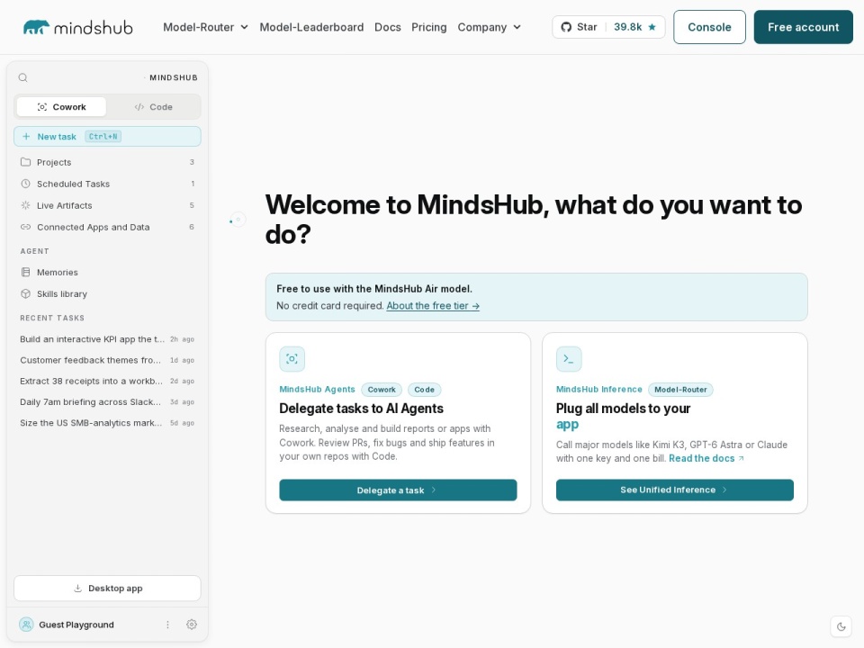
Task: Click the See Unified Inference button
Action: click(674, 490)
